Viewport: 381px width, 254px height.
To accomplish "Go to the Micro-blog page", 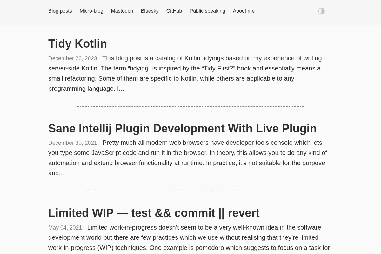I will pos(91,11).
